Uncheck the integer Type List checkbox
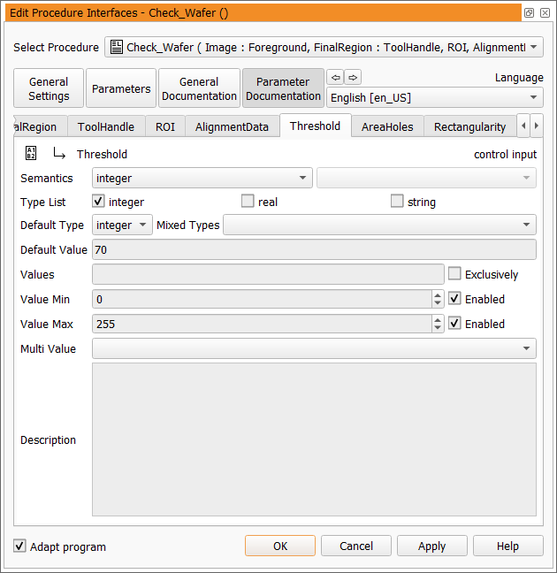Viewport: 557px width, 573px height. pos(98,202)
